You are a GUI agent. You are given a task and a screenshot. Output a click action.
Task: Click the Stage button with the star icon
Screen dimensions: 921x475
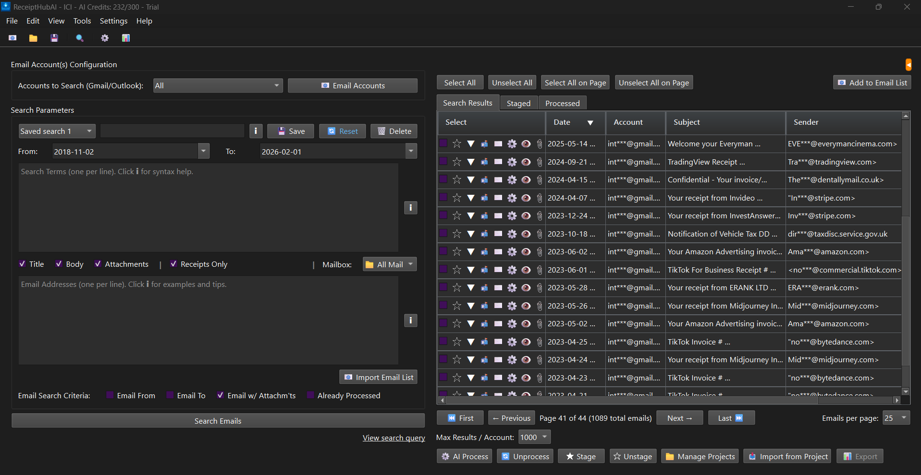click(x=581, y=456)
